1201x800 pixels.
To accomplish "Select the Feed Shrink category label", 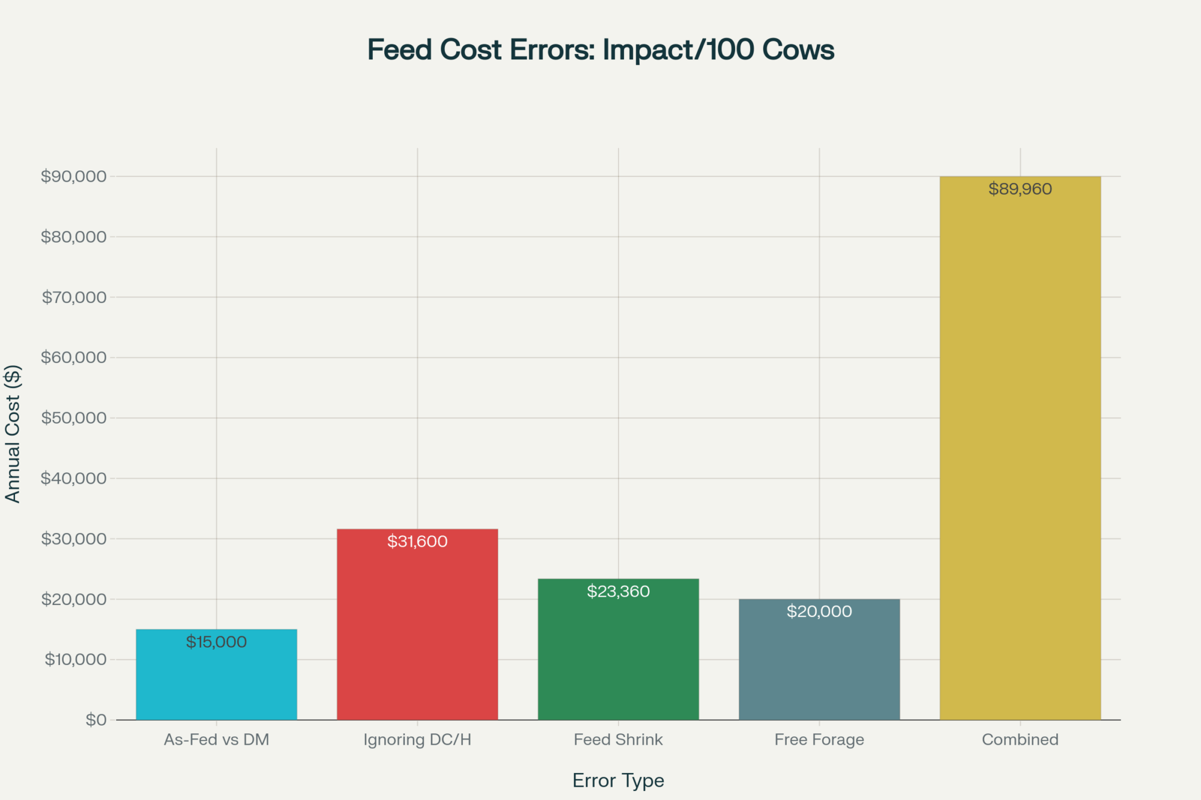I will (x=618, y=739).
